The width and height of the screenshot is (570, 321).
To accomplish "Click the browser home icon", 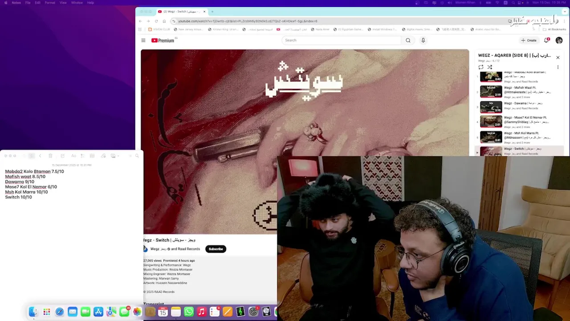I will pyautogui.click(x=164, y=21).
